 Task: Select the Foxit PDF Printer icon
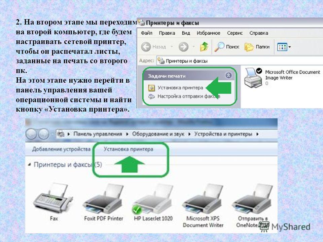click(103, 199)
